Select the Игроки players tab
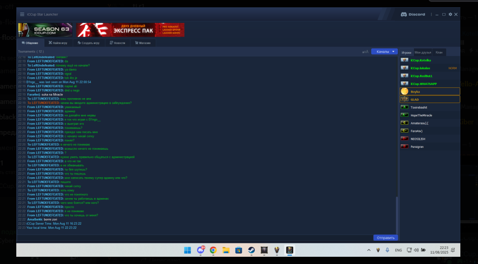The image size is (478, 264). click(406, 52)
